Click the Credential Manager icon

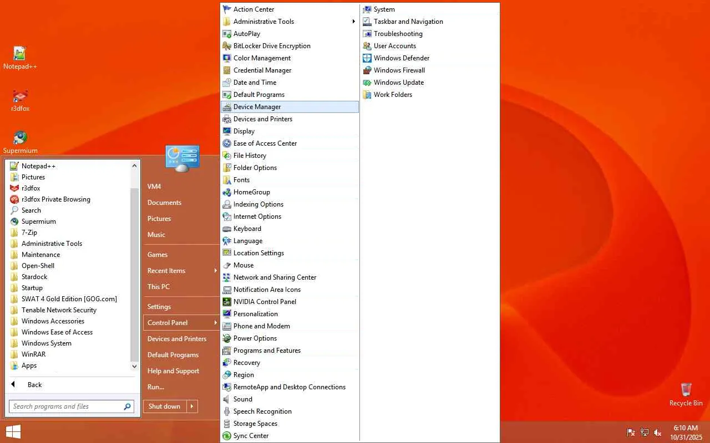point(227,70)
